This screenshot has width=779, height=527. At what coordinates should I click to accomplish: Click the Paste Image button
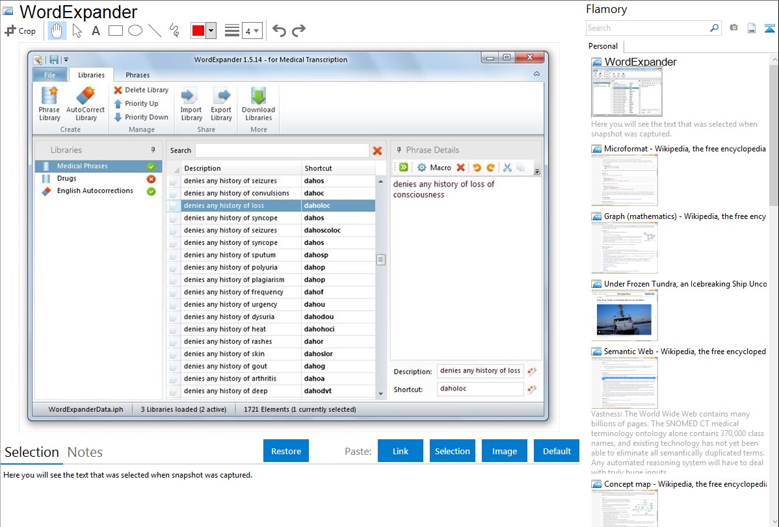coord(504,451)
